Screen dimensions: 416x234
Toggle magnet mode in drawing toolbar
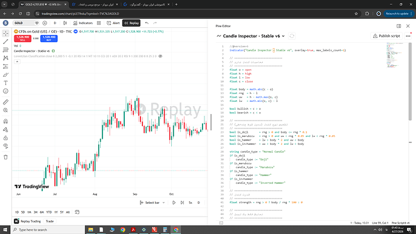(x=5, y=121)
